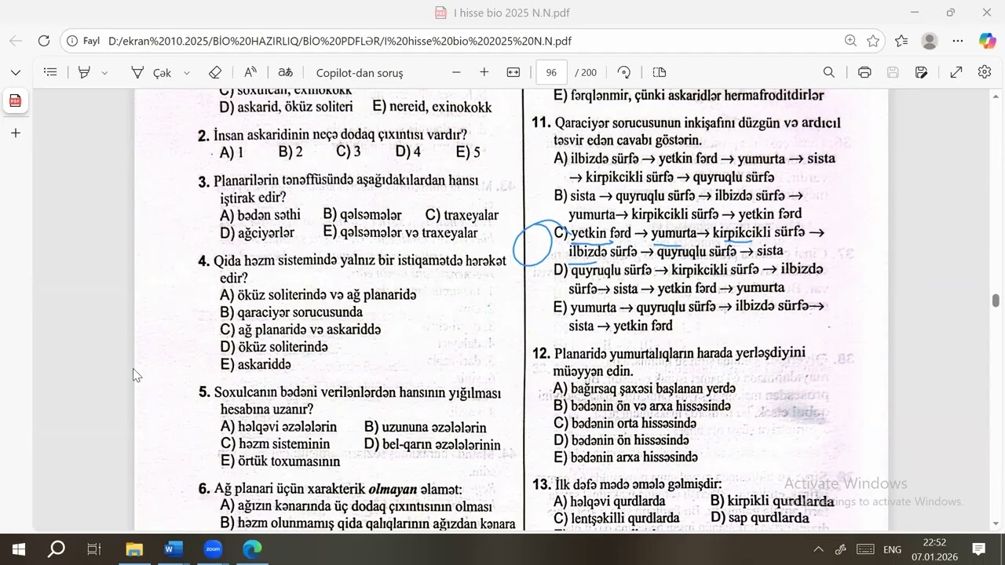Search in the PDF
The image size is (1005, 565).
pyautogui.click(x=829, y=72)
